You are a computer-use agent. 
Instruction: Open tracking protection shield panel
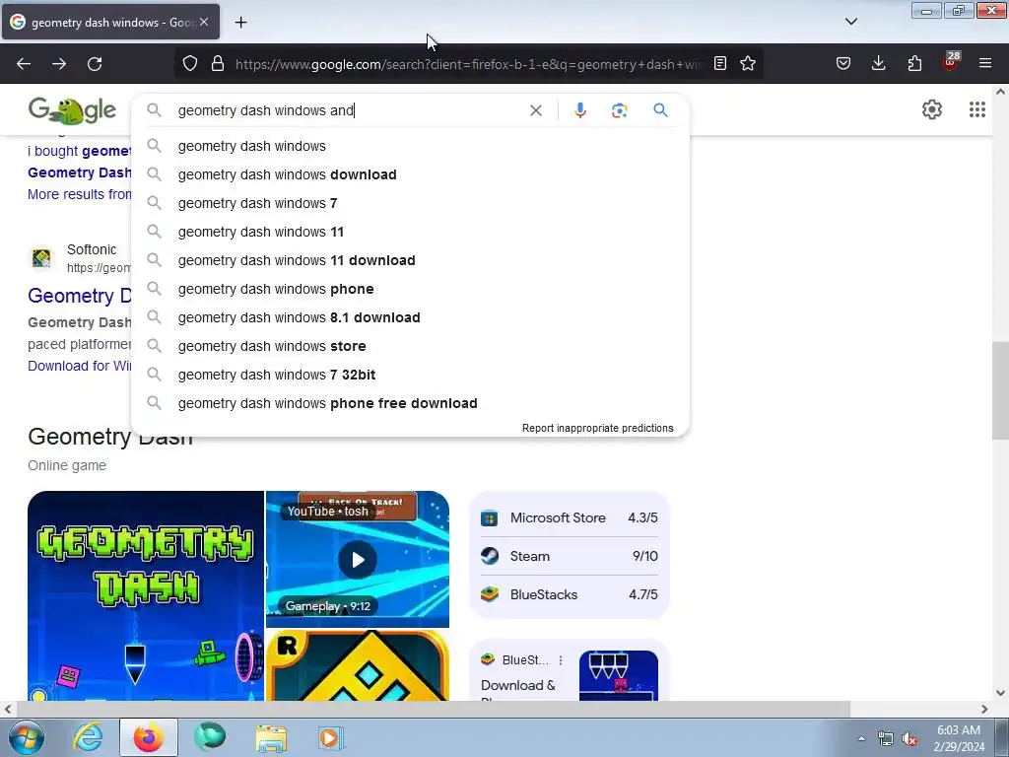(190, 64)
